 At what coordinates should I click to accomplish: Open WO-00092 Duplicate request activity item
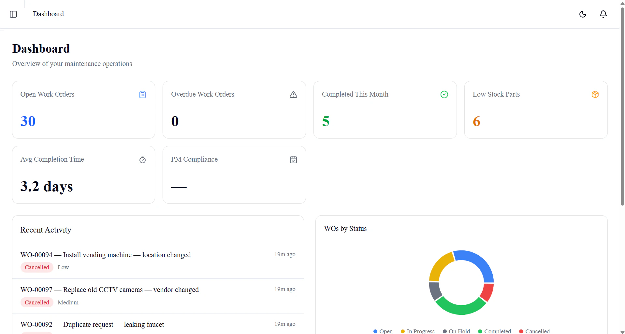(x=158, y=324)
